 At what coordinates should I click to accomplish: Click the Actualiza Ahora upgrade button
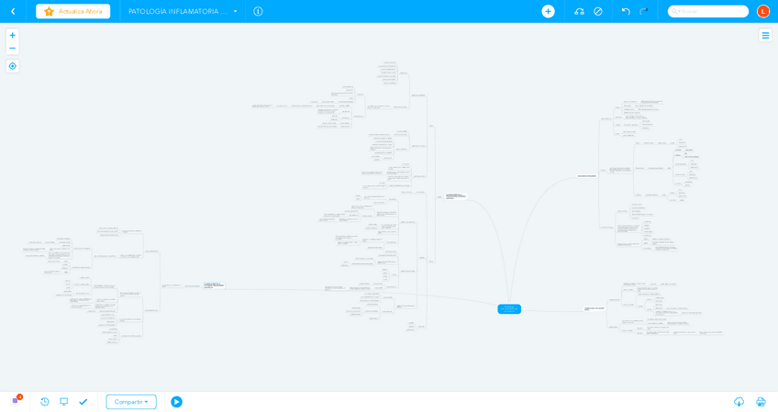pos(73,11)
